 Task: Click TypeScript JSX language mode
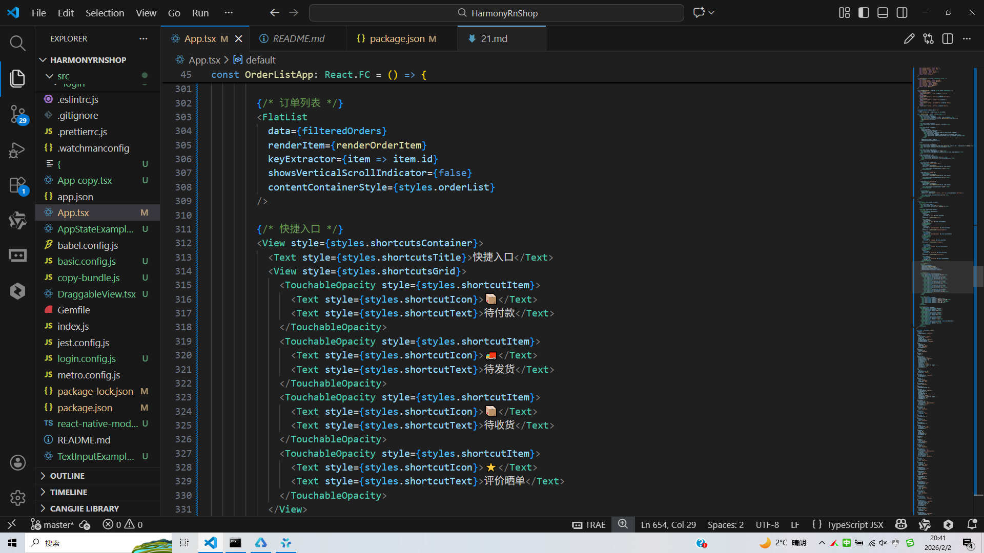(x=854, y=524)
